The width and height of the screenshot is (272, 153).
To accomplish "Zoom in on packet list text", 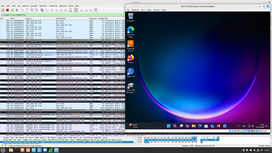I will (x=82, y=10).
